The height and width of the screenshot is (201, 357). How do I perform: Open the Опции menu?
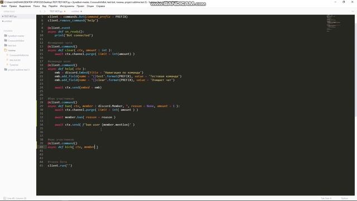[90, 6]
